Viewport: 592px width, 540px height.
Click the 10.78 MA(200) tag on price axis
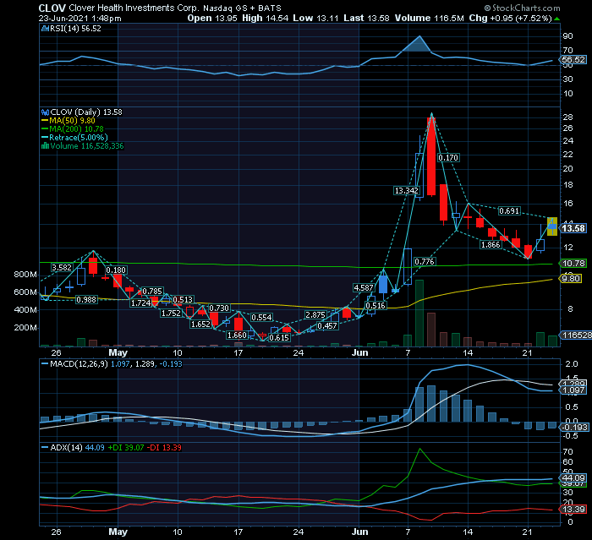(x=573, y=264)
